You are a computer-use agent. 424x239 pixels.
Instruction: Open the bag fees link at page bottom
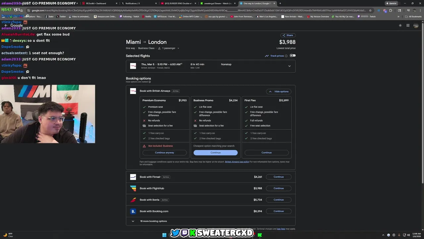281,229
